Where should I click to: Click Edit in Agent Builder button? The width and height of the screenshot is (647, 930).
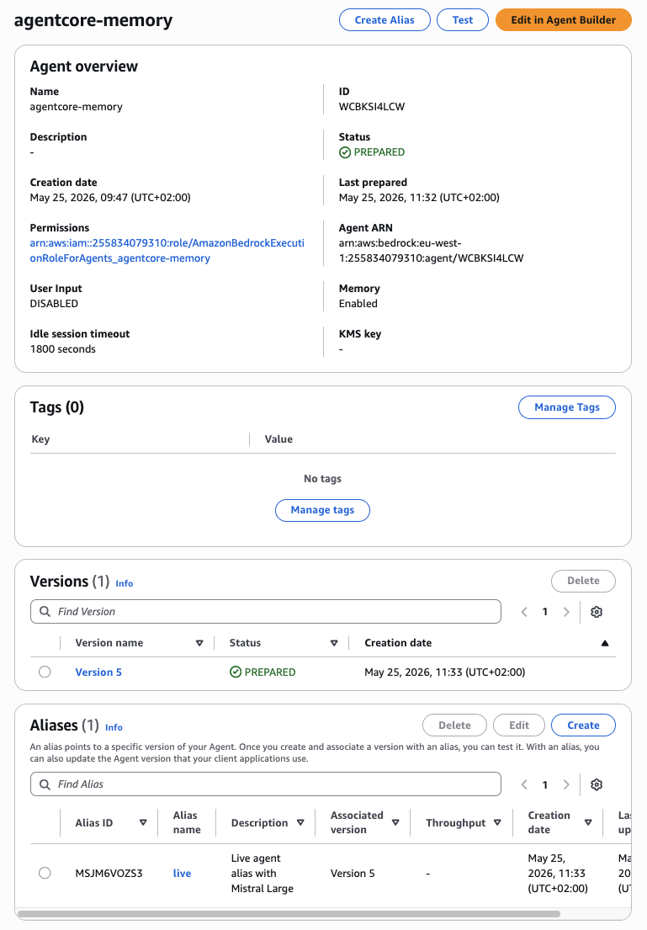pos(564,19)
